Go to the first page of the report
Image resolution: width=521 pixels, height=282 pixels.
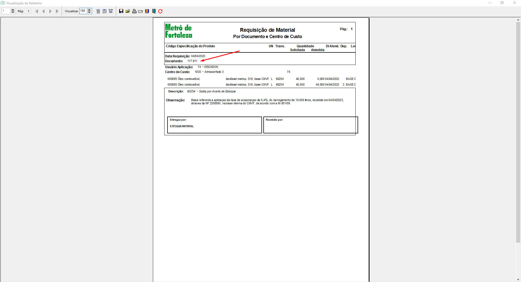tap(37, 11)
